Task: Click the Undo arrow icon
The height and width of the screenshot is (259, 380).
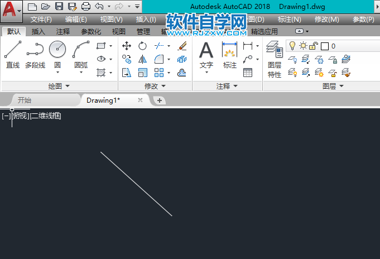Action: (99, 6)
